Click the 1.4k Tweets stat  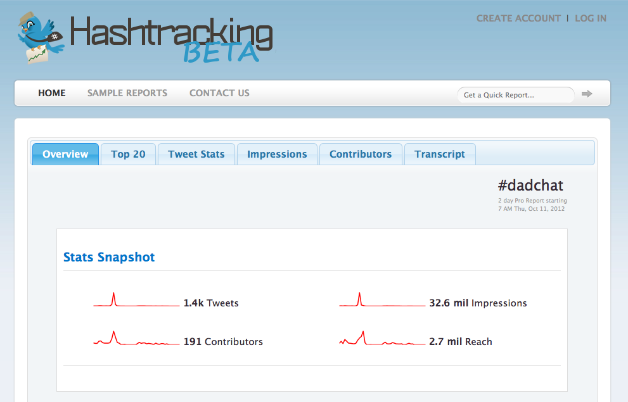click(x=211, y=303)
